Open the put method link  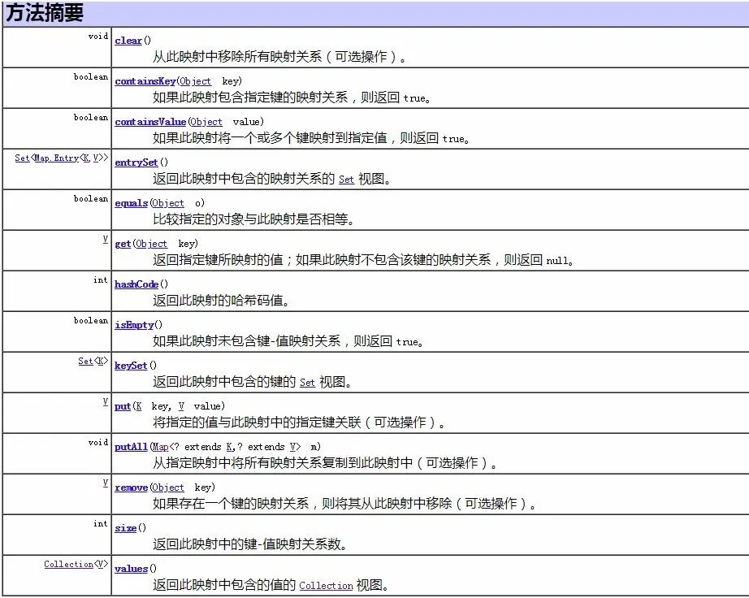[x=123, y=406]
